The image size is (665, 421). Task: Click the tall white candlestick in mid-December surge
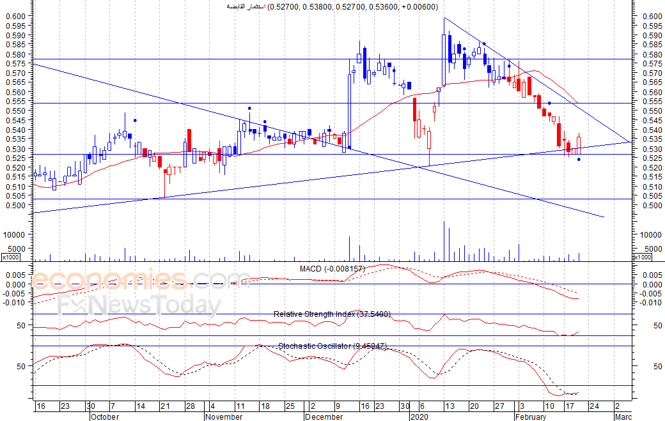[350, 112]
